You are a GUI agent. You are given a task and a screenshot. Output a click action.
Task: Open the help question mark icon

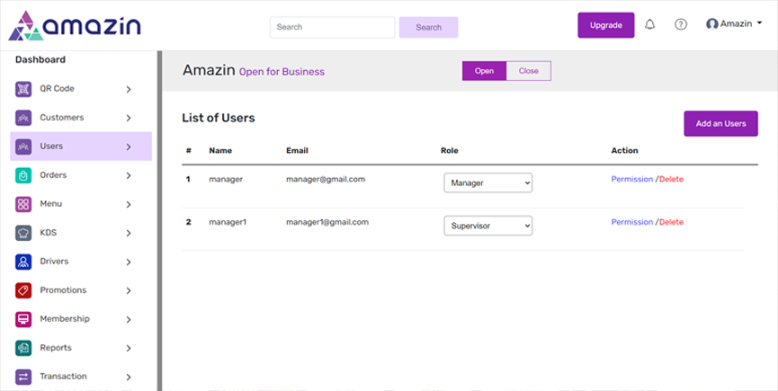point(681,25)
